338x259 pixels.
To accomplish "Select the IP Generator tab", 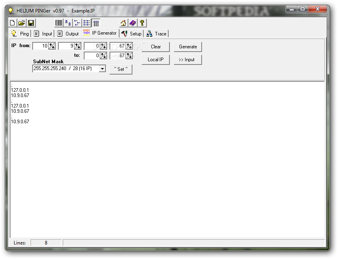I will click(100, 33).
